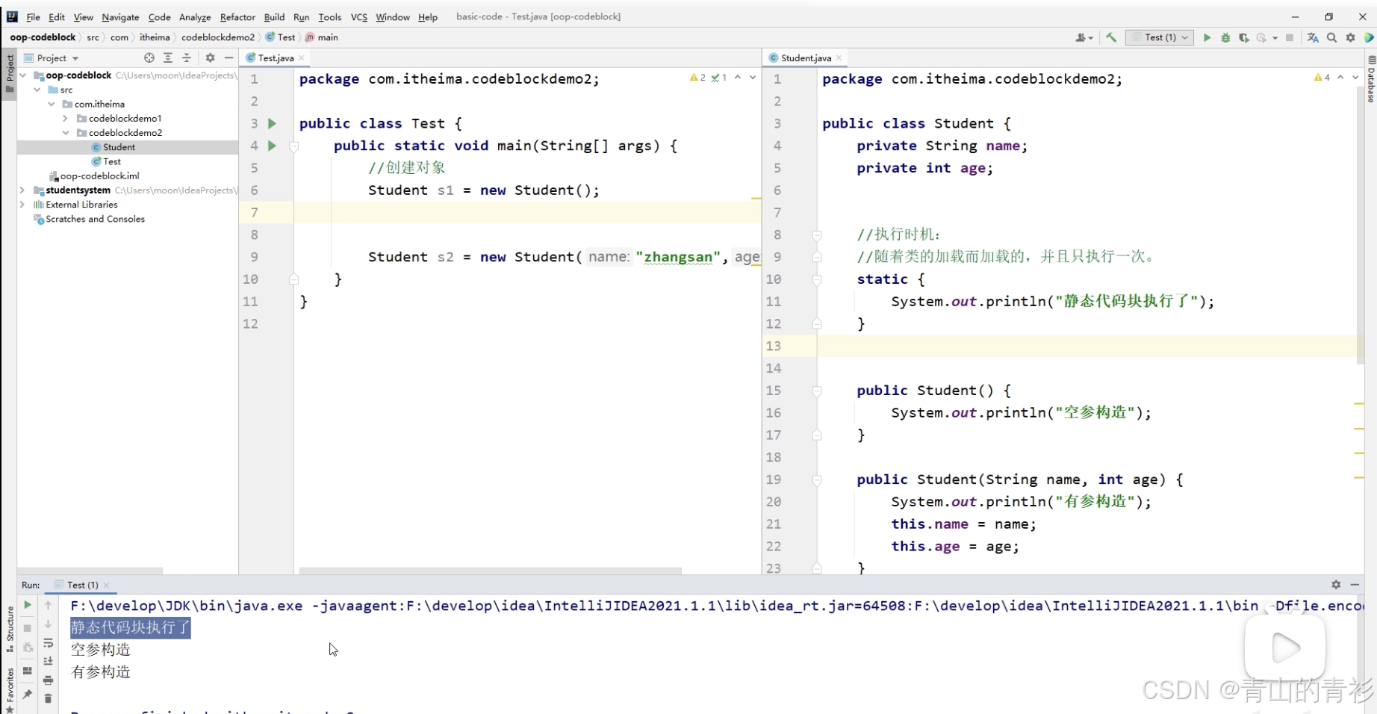Select the Test class in the tree

point(112,161)
